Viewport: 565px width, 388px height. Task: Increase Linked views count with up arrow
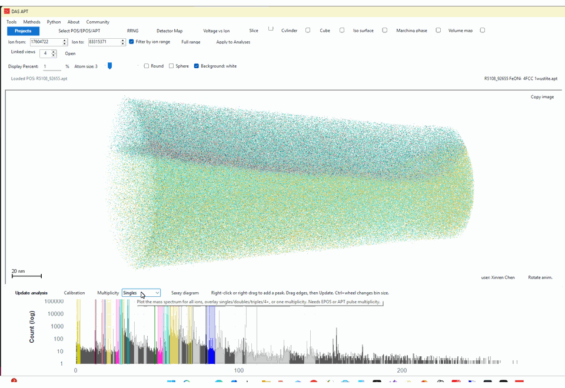(x=54, y=52)
